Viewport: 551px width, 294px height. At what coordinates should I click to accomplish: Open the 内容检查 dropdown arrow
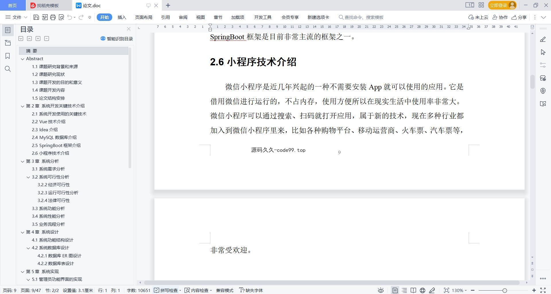click(211, 290)
